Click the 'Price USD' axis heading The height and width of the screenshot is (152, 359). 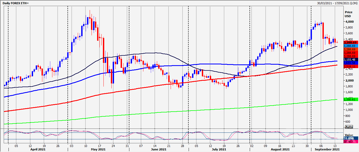point(348,14)
